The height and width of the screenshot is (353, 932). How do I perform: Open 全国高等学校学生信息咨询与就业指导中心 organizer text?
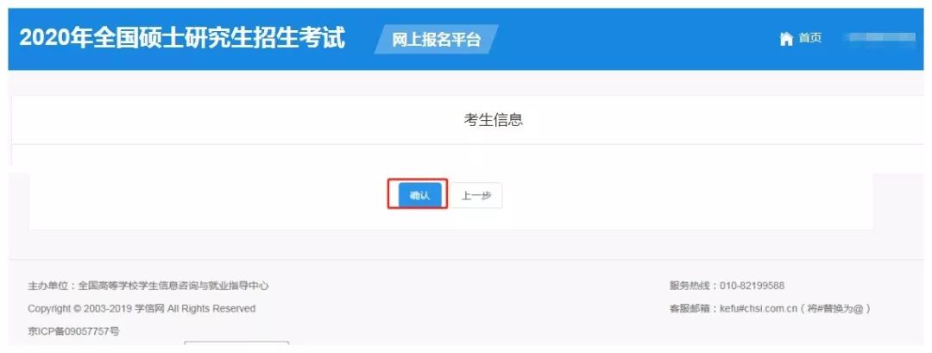click(173, 286)
